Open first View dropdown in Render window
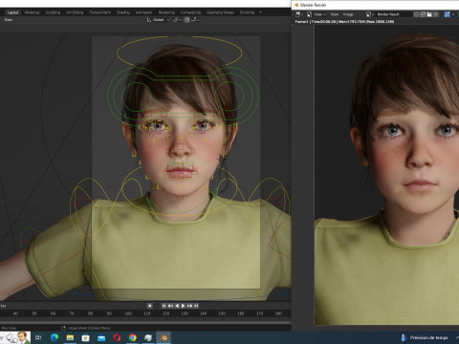 click(319, 14)
